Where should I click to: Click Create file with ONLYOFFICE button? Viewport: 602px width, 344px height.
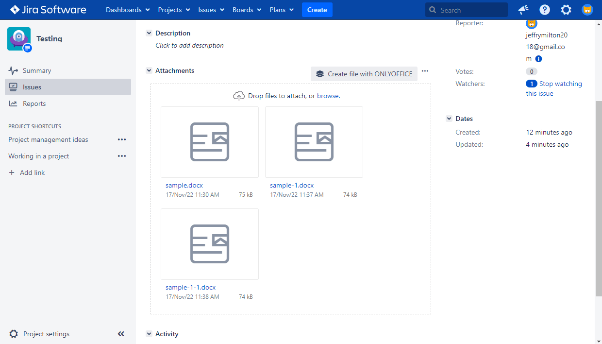tap(364, 74)
